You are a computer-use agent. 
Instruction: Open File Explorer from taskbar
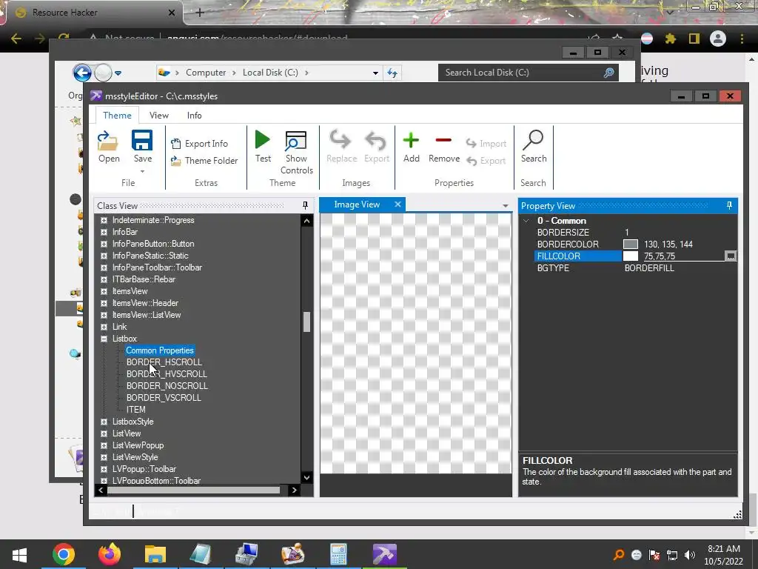point(155,554)
